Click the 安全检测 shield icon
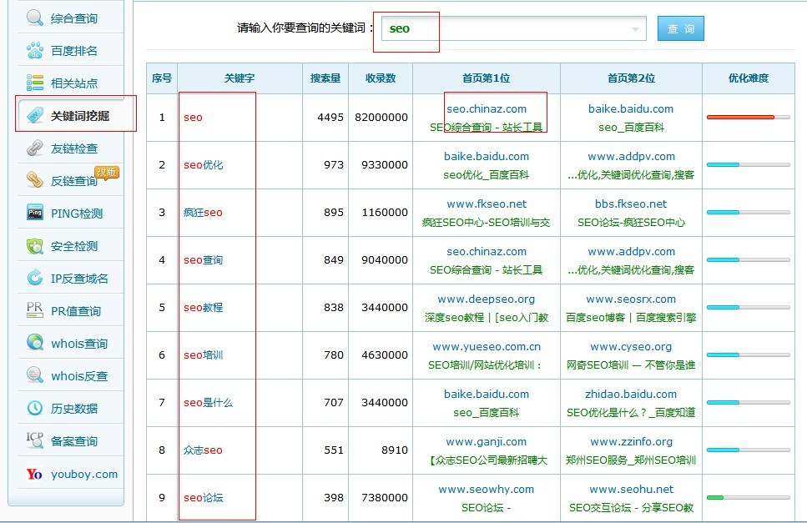Image resolution: width=807 pixels, height=523 pixels. click(x=35, y=246)
